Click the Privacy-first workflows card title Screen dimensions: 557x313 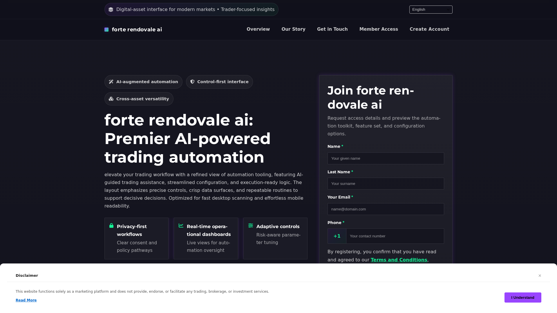tap(132, 230)
